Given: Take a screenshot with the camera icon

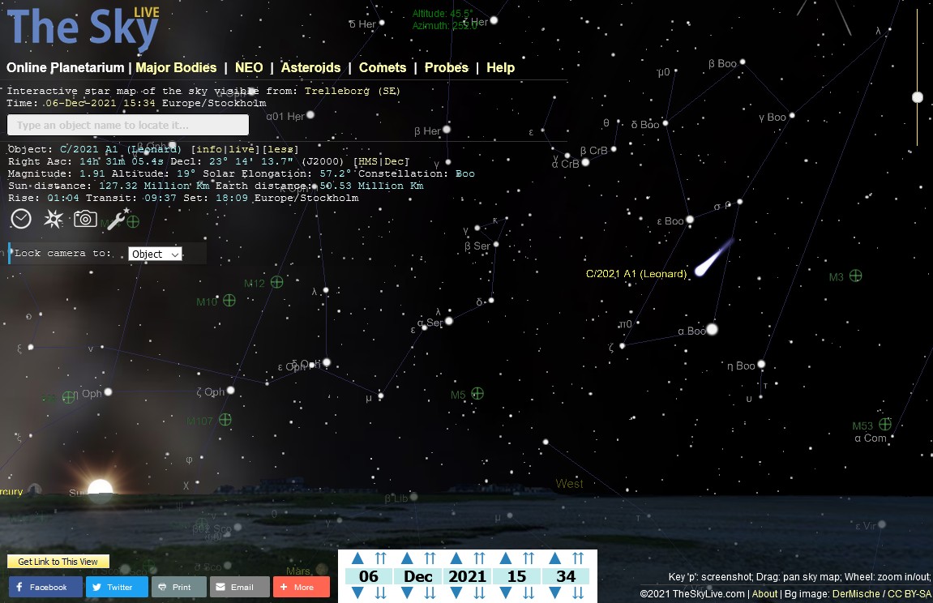Looking at the screenshot, I should click(x=86, y=219).
